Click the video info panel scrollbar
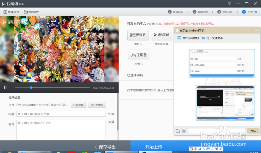This screenshot has width=261, height=153. pyautogui.click(x=118, y=112)
